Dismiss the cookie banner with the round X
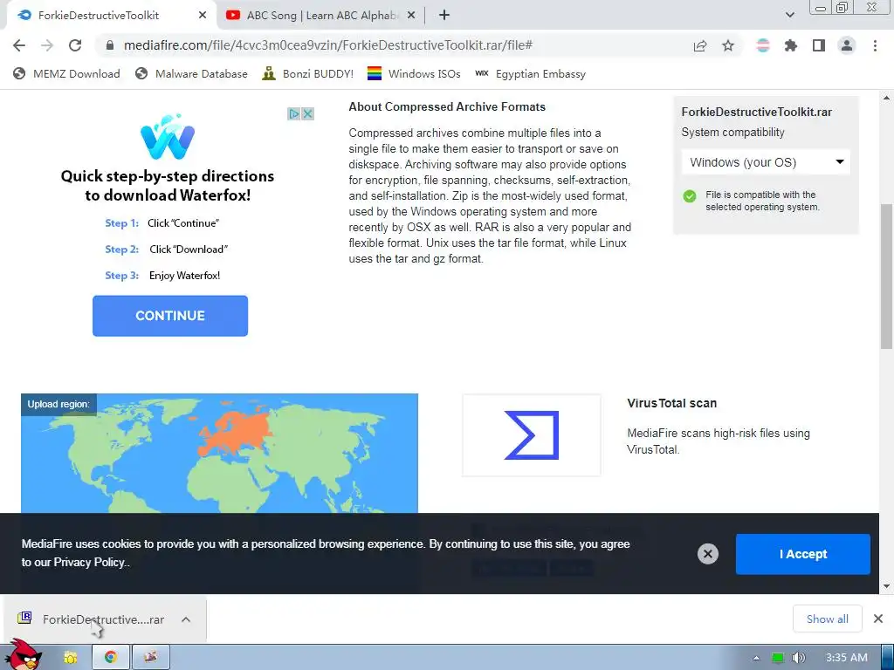 pos(707,554)
